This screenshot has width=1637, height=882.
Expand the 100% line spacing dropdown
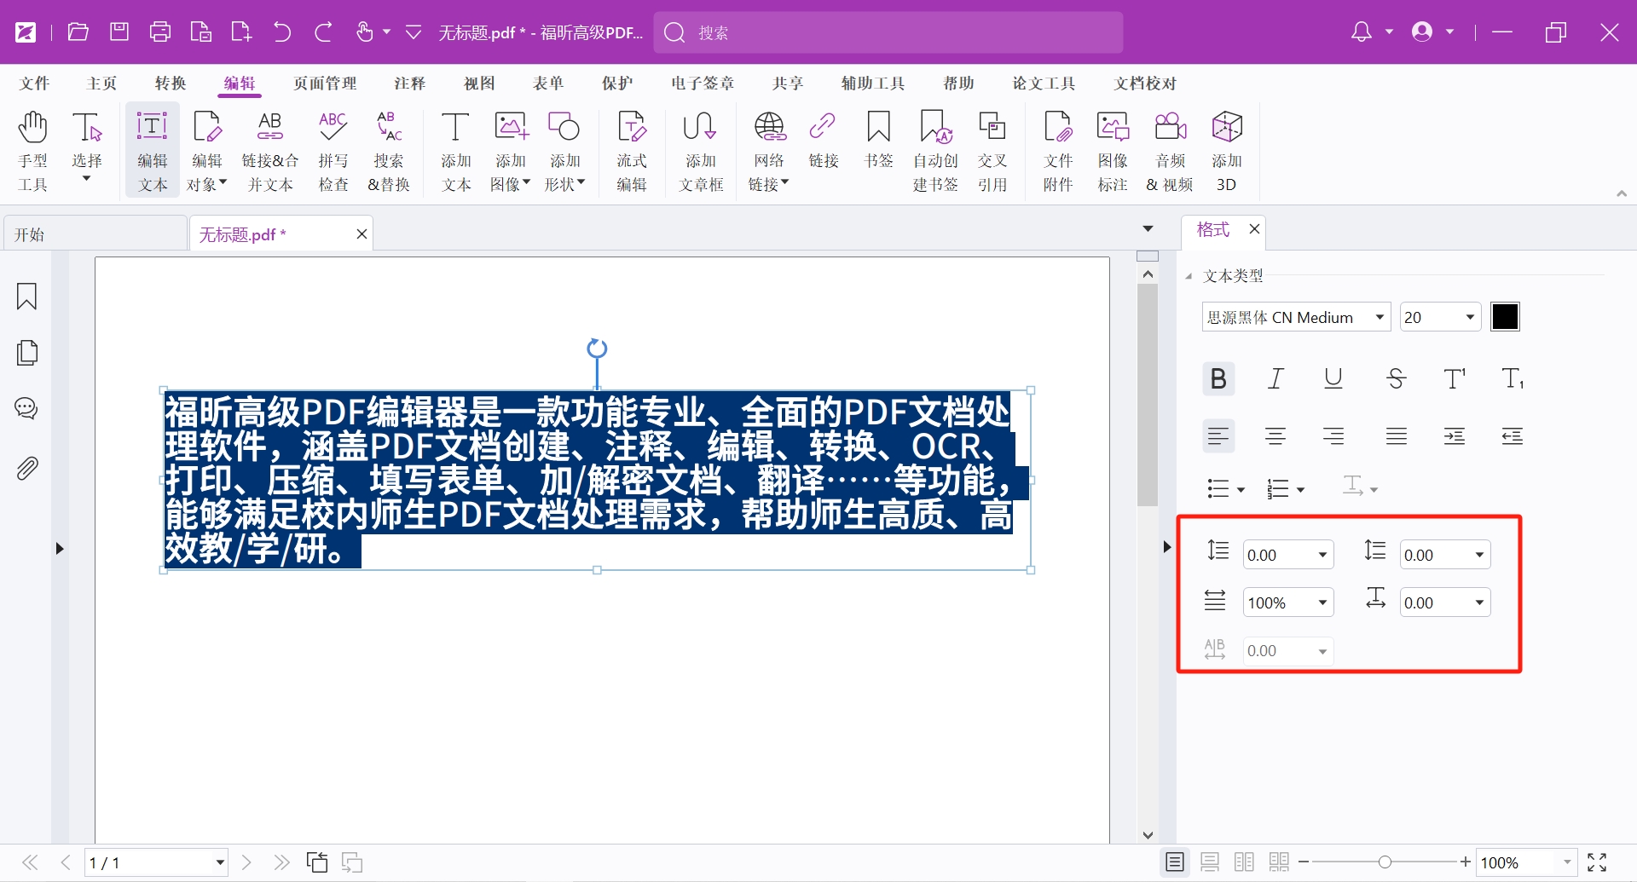click(1287, 602)
